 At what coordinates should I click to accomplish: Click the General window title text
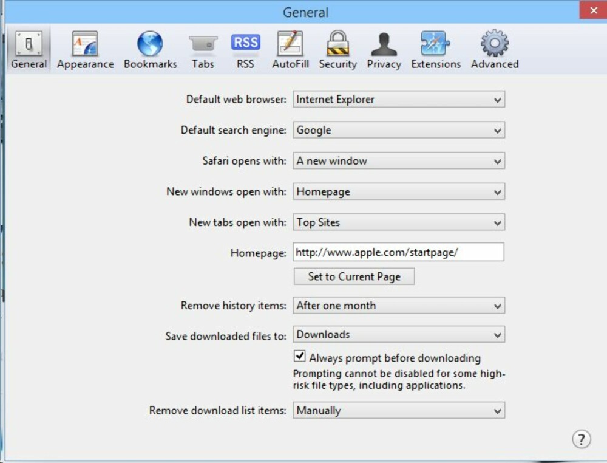[305, 12]
